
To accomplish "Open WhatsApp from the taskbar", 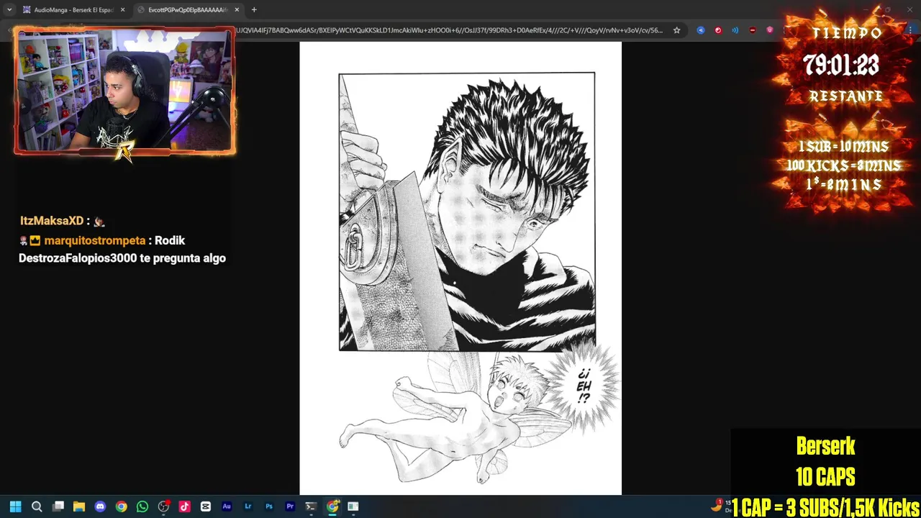I will [x=142, y=506].
